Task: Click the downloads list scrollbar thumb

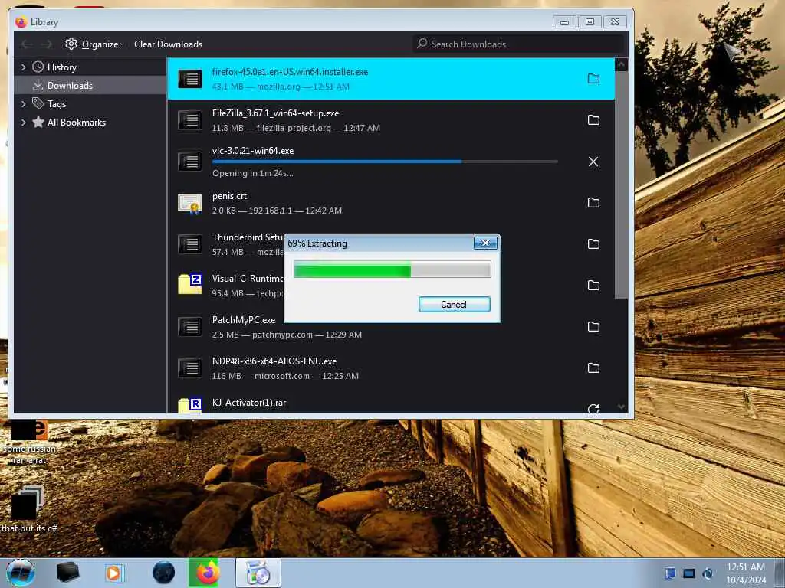Action: [621, 185]
